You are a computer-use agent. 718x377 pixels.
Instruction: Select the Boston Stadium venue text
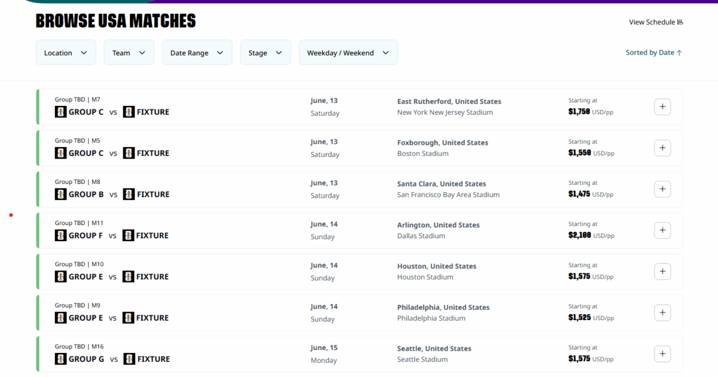(x=423, y=154)
